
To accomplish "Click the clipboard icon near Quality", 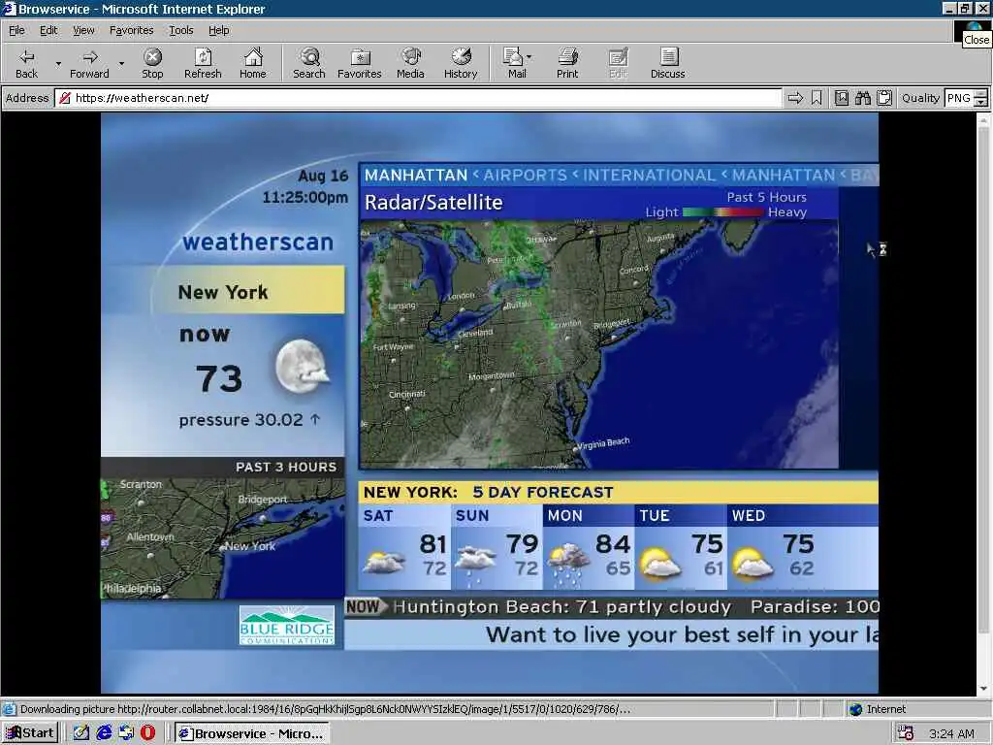I will [x=884, y=98].
